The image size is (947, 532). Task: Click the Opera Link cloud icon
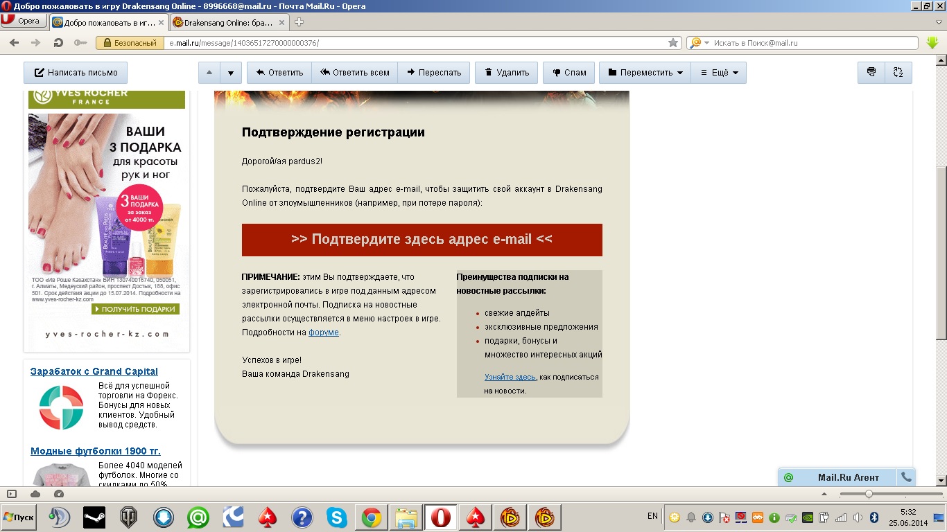pos(35,494)
